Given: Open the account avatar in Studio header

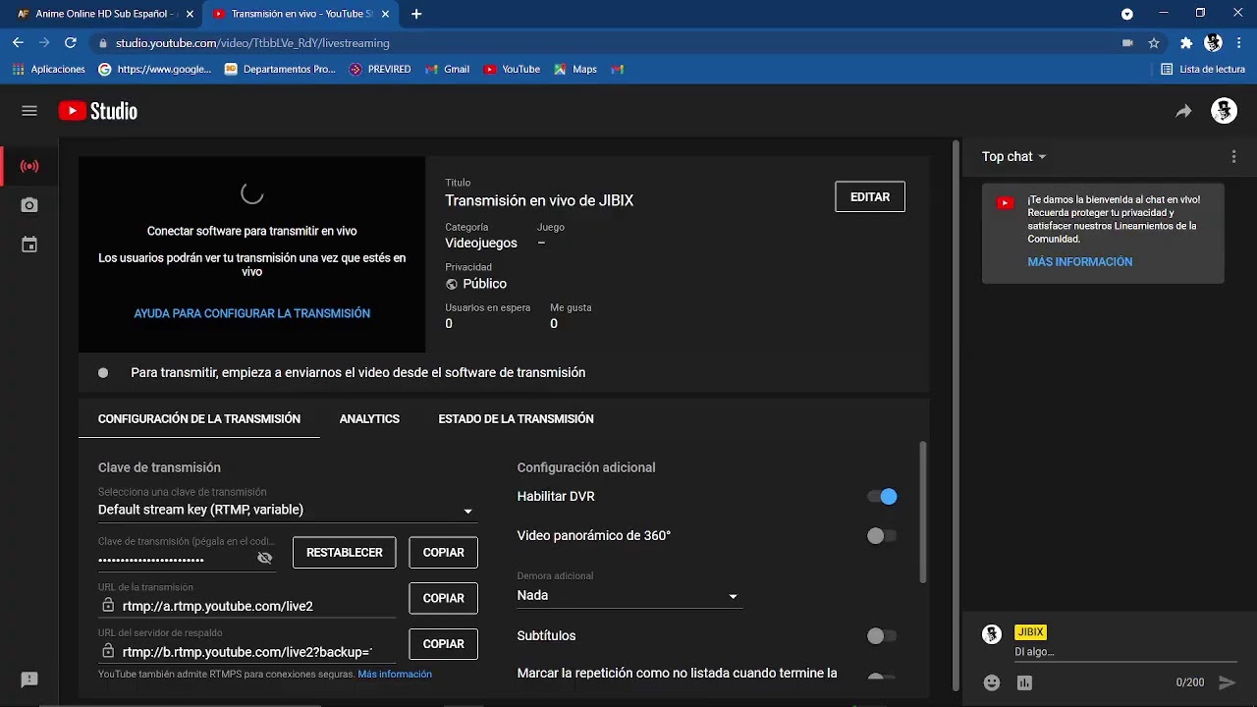Looking at the screenshot, I should point(1224,111).
